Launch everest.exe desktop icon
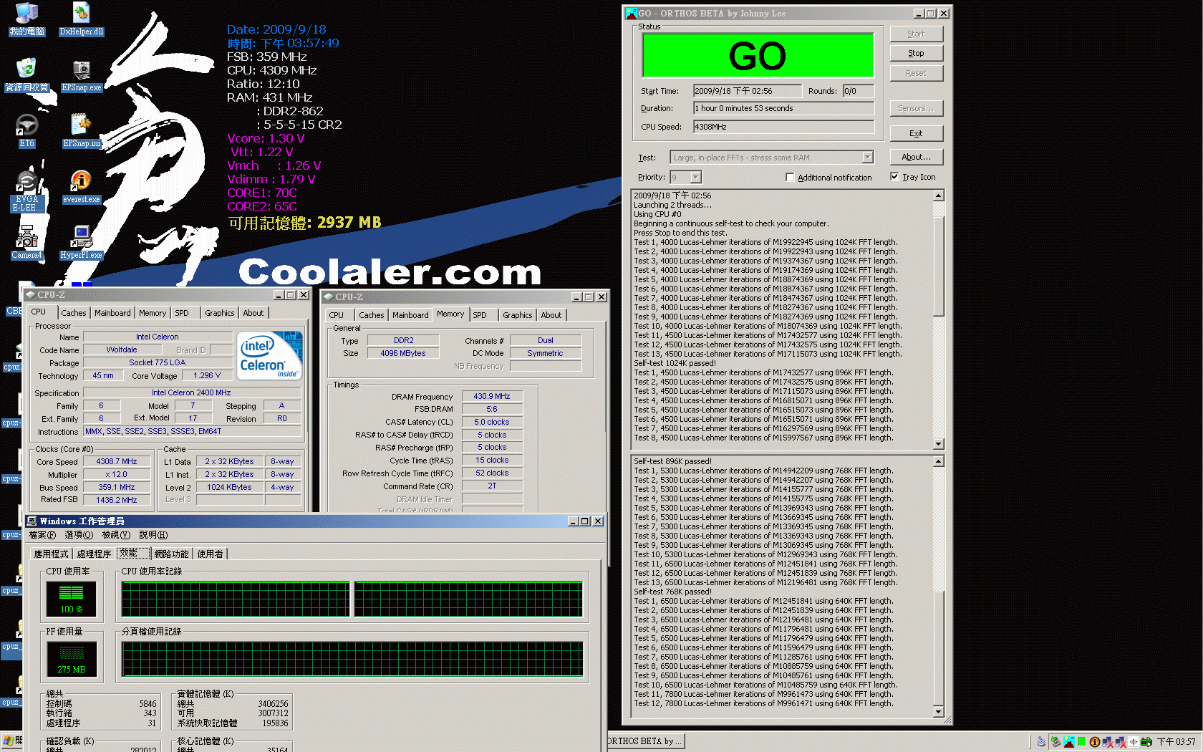The image size is (1203, 752). [x=82, y=188]
